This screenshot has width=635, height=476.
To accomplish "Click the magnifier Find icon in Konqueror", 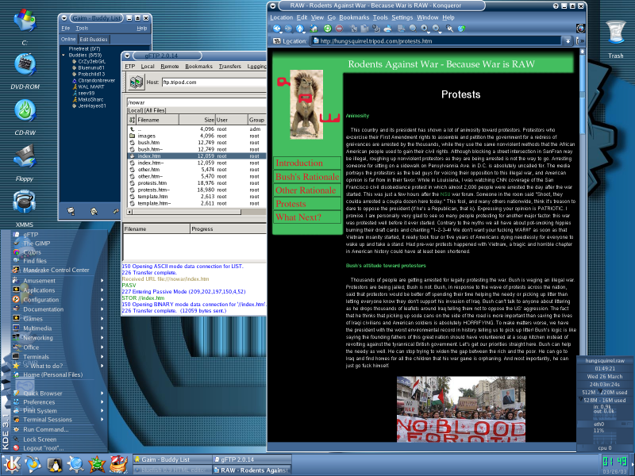I will coord(413,29).
